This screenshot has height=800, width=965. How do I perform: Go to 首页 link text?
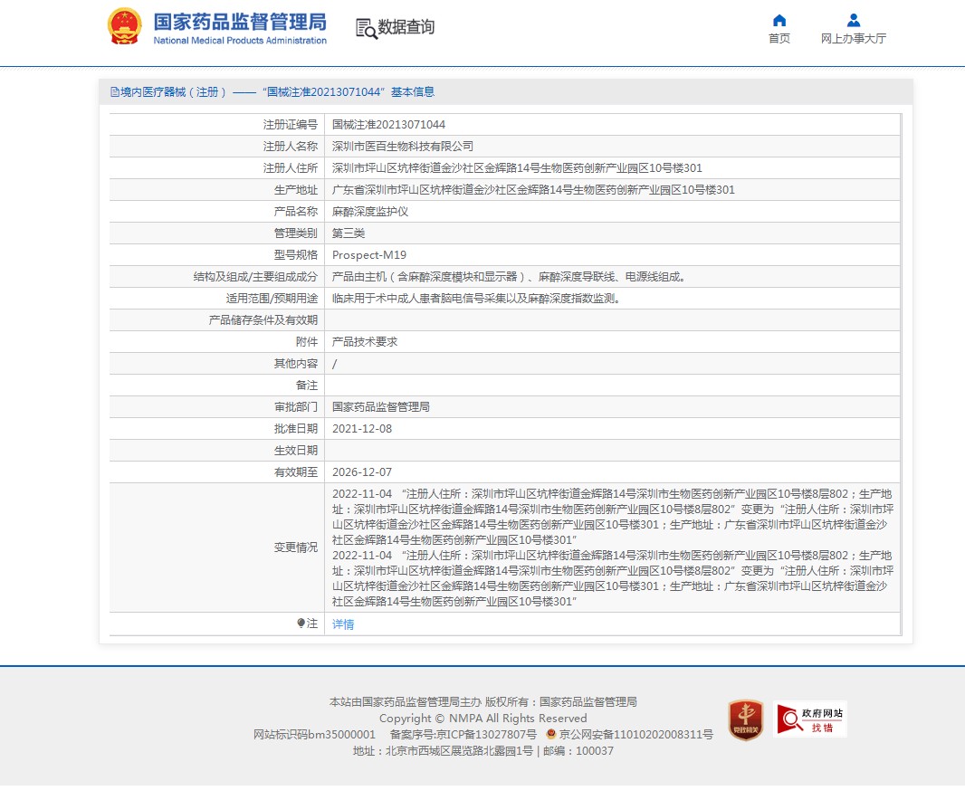pos(779,39)
